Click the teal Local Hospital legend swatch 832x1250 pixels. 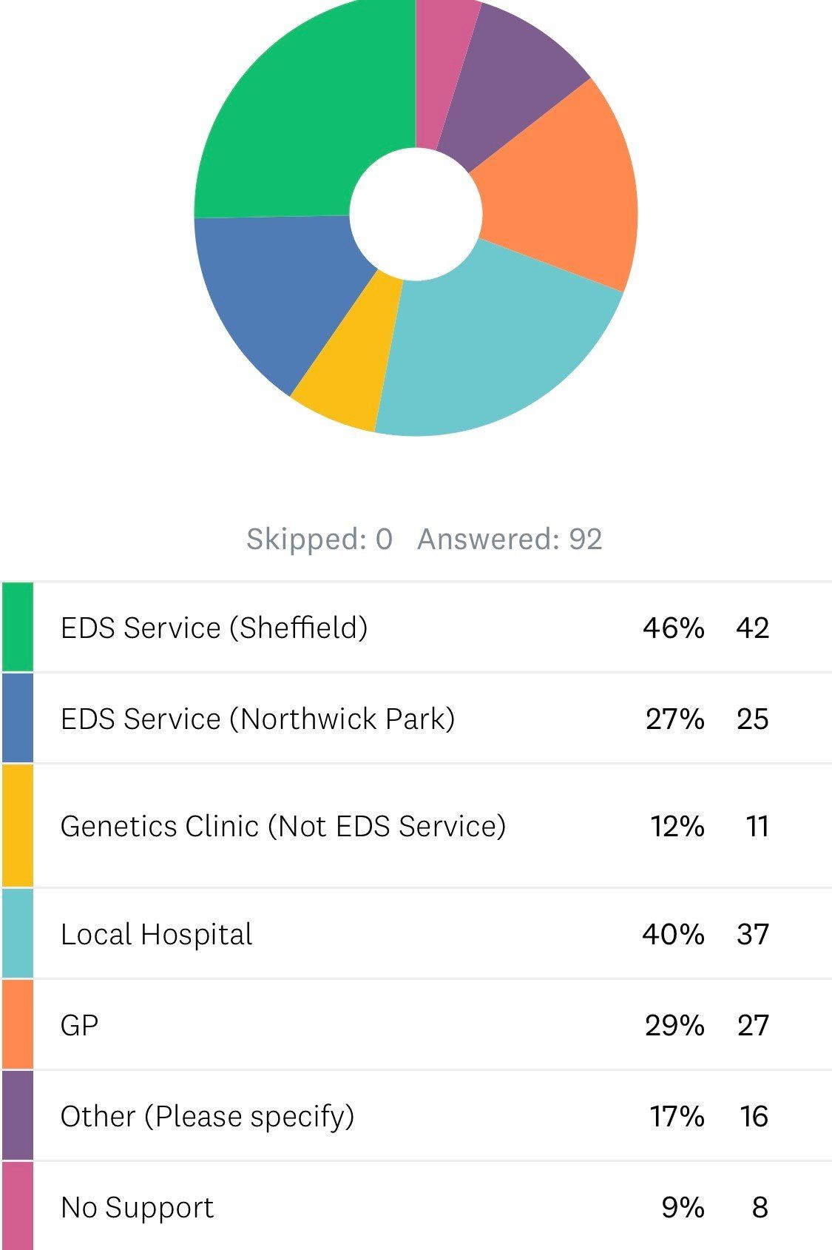pos(18,933)
